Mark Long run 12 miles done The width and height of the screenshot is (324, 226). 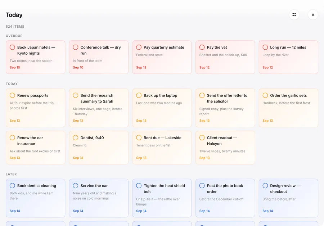(x=265, y=47)
